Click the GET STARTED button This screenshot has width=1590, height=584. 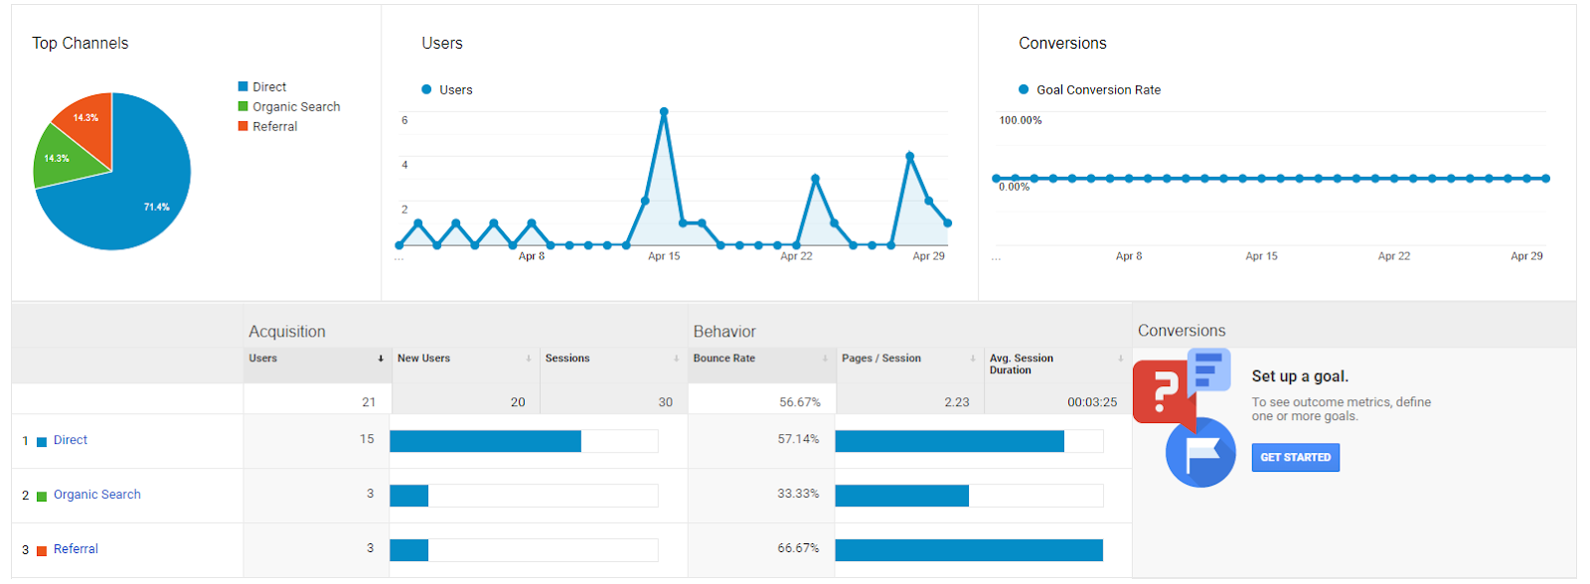(x=1296, y=458)
